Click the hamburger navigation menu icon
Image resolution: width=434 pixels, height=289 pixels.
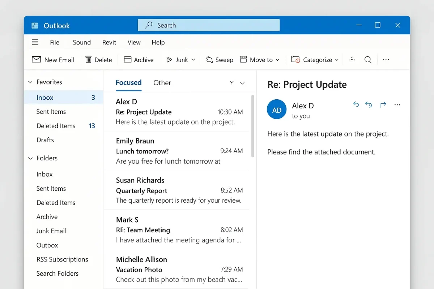35,42
